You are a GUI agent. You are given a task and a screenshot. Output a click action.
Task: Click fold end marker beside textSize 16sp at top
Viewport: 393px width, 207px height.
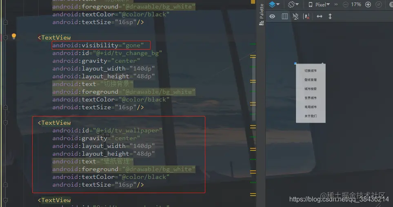point(6,22)
